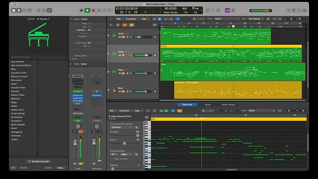
Task: Mute the Bass track
Action: point(120,91)
